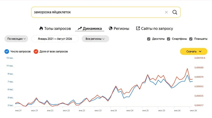Screen dimensions: 212x118
Task: Open the Январь 2021 — Август 2026 date range picker
Action: tap(55, 39)
